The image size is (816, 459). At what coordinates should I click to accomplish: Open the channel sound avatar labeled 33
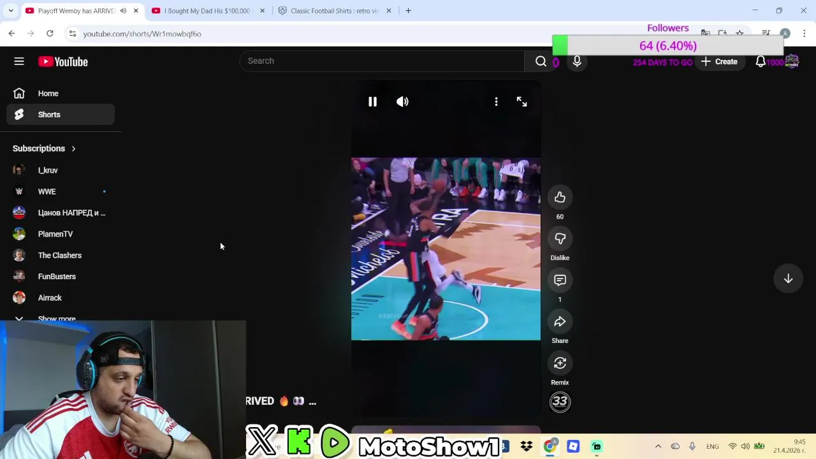pyautogui.click(x=560, y=402)
